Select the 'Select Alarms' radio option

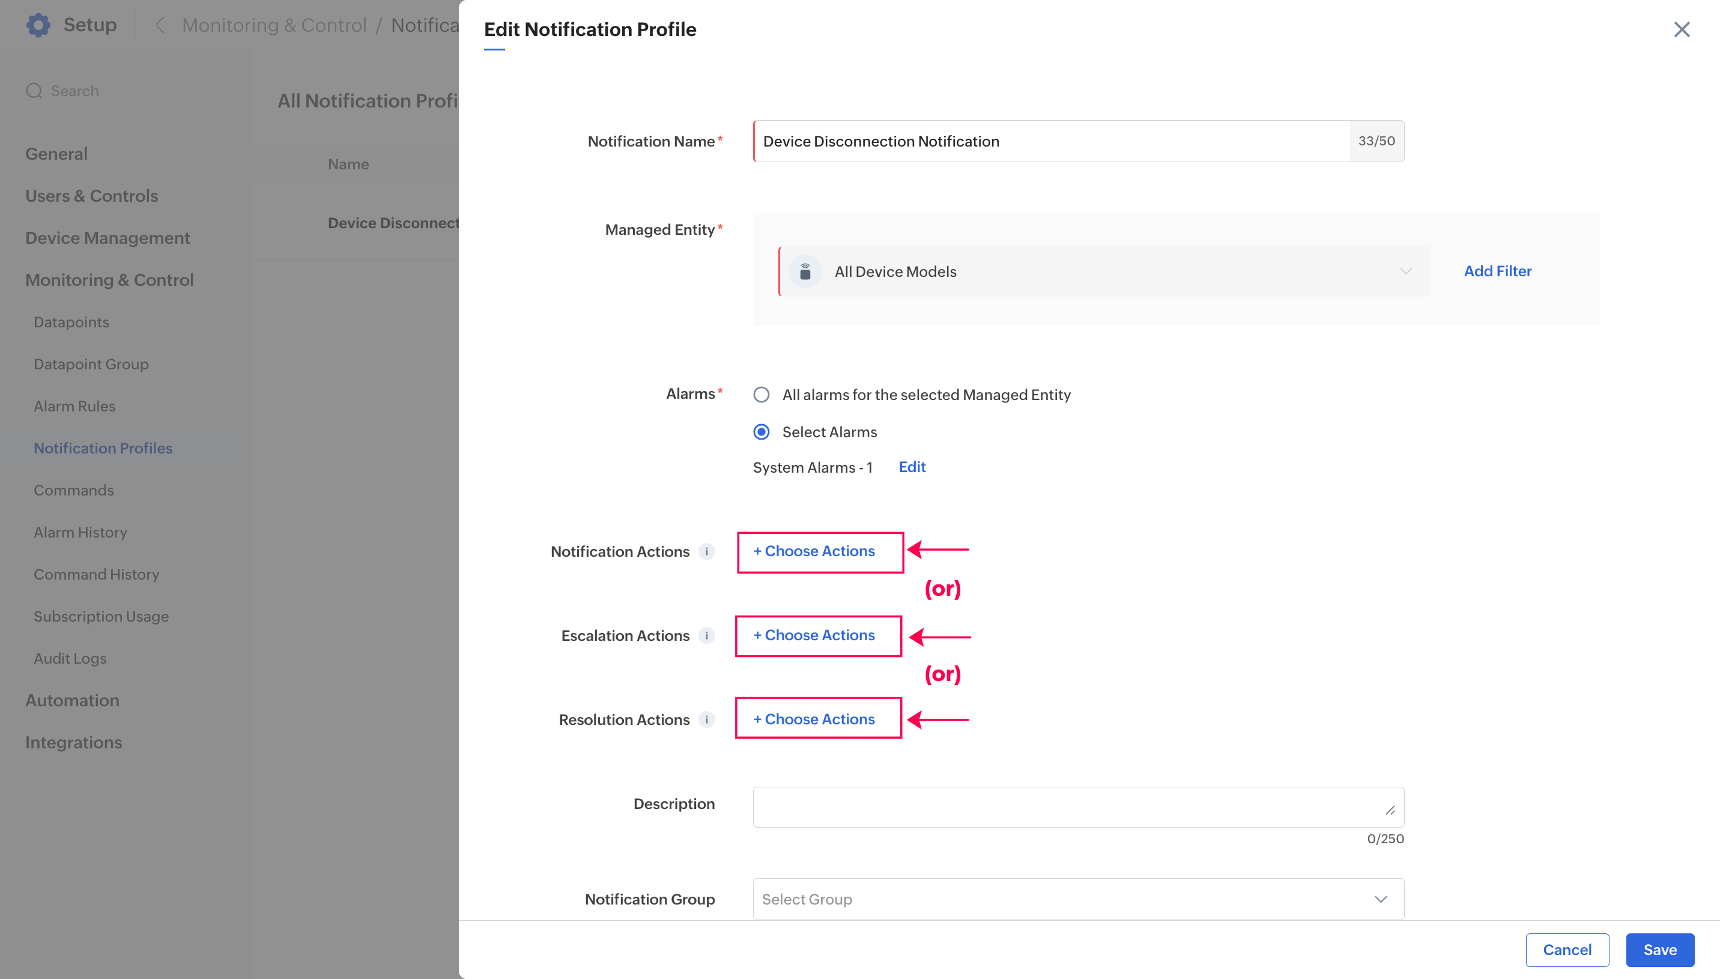point(762,432)
